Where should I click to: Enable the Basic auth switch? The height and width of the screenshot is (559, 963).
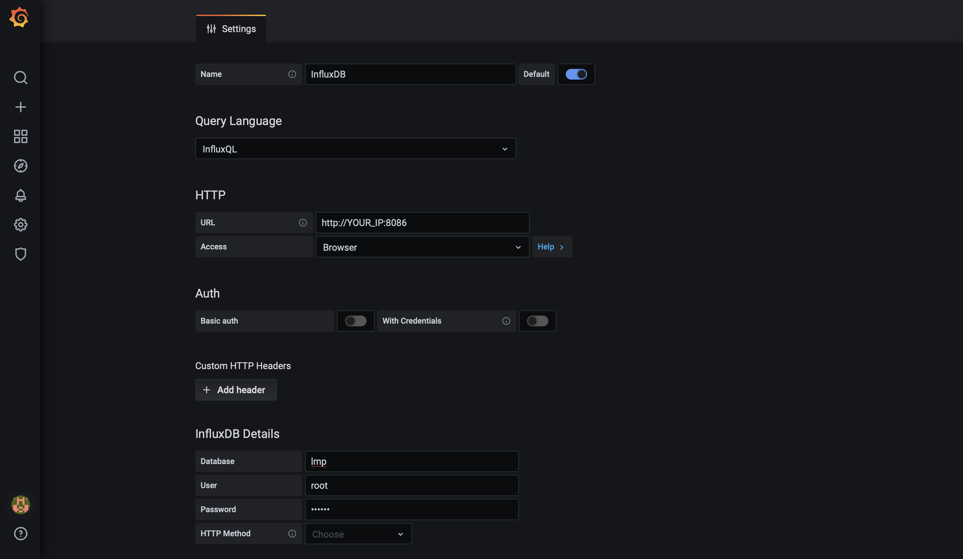pyautogui.click(x=355, y=321)
